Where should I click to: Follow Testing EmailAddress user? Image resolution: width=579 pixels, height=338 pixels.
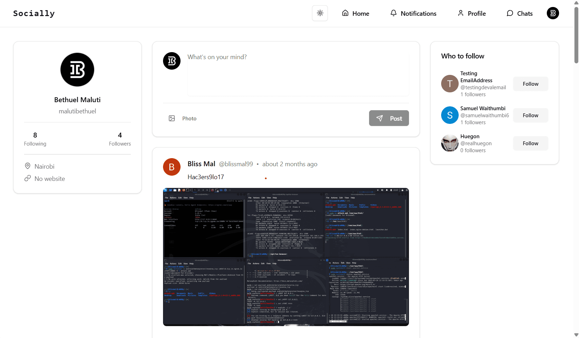[530, 84]
